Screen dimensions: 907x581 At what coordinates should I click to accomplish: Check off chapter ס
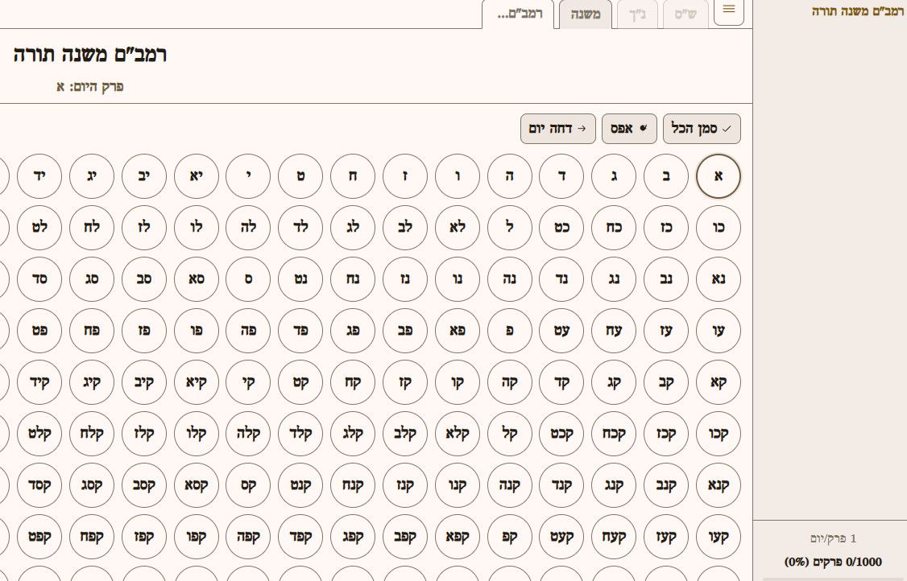click(x=248, y=278)
